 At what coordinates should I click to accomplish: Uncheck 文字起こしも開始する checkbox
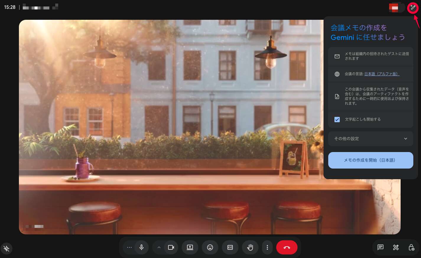click(x=337, y=120)
